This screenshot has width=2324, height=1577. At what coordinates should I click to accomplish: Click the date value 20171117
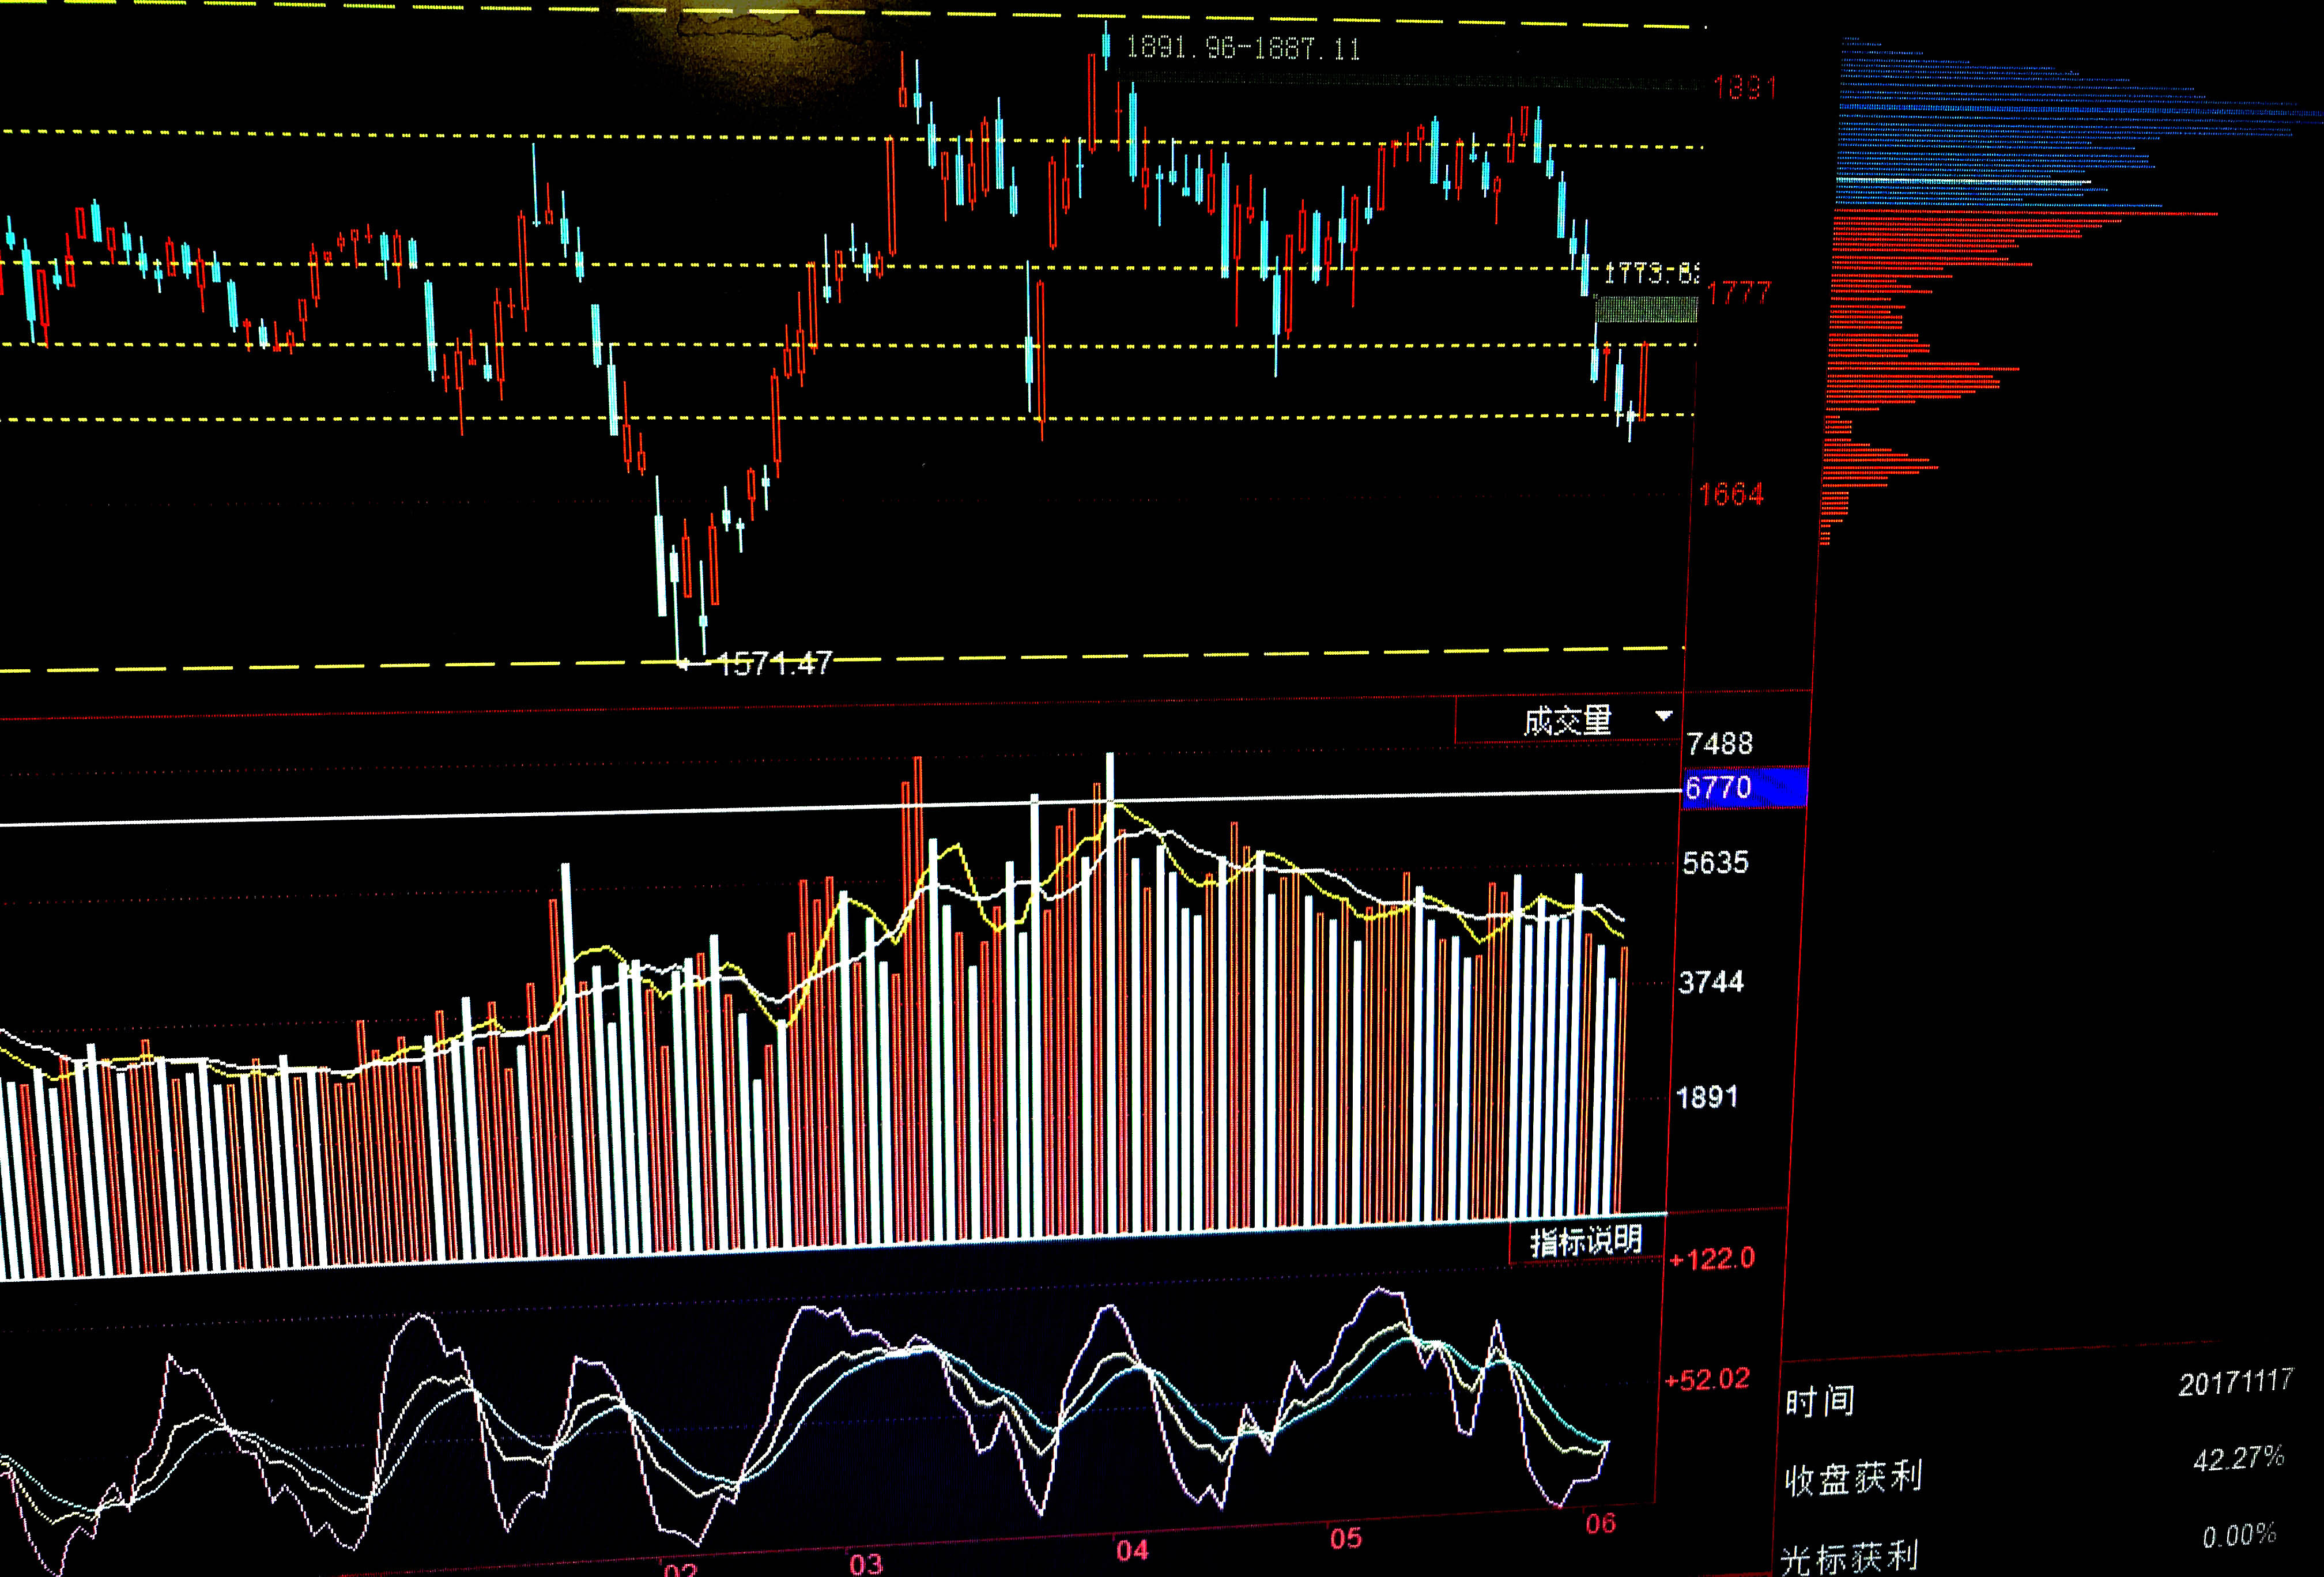point(2235,1382)
